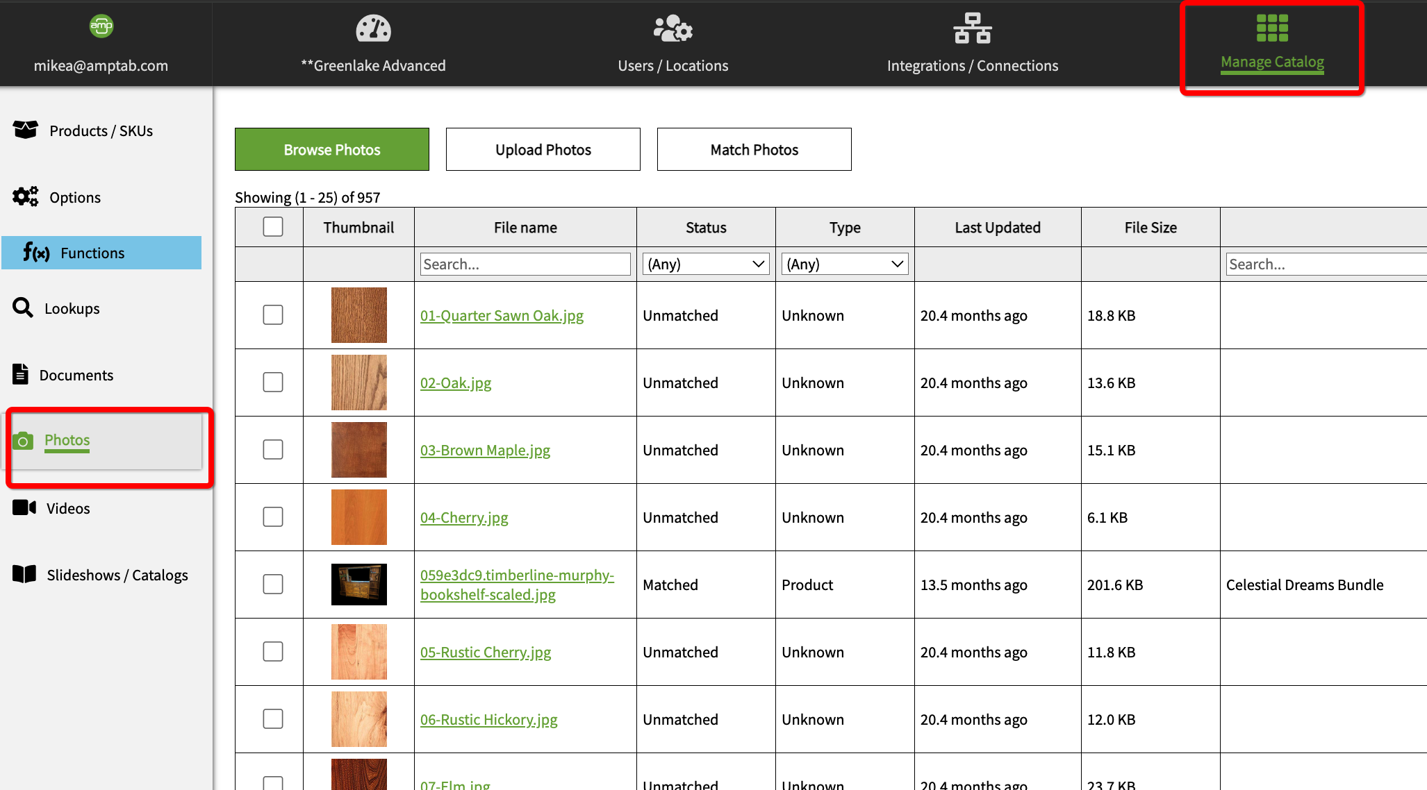The height and width of the screenshot is (790, 1427).
Task: Open the Type filter dropdown
Action: pyautogui.click(x=845, y=264)
